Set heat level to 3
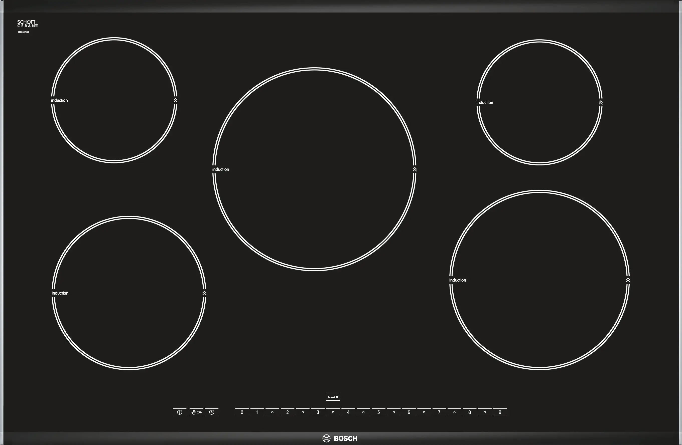Image resolution: width=682 pixels, height=445 pixels. [x=318, y=412]
